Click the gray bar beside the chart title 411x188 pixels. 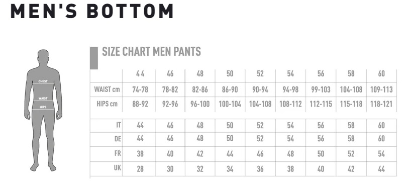(94, 58)
